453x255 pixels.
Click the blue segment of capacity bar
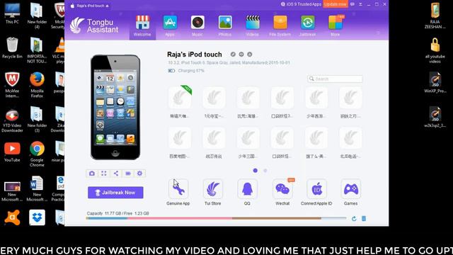click(107, 218)
